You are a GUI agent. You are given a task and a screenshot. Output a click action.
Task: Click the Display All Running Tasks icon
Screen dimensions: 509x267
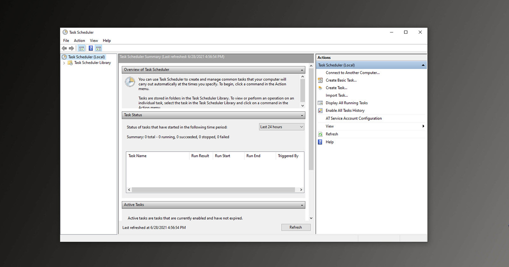point(320,103)
